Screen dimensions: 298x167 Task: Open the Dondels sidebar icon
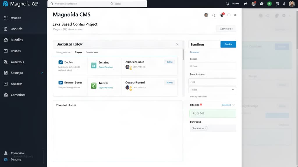(6, 29)
